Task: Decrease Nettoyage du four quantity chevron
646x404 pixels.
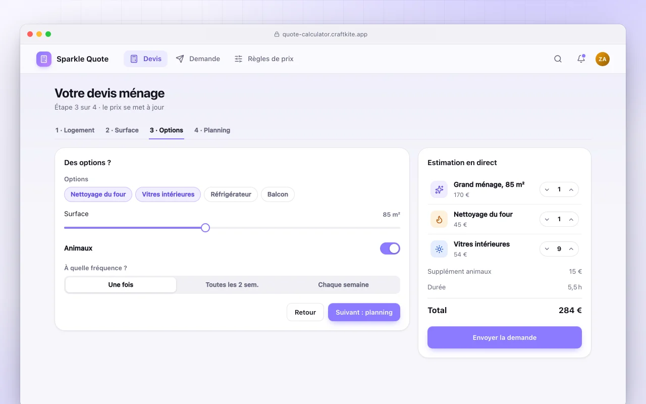Action: coord(547,219)
